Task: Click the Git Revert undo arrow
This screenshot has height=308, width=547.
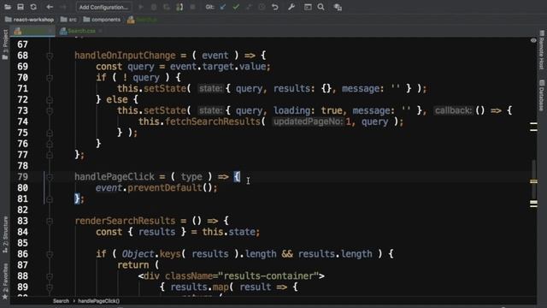Action: click(x=275, y=7)
